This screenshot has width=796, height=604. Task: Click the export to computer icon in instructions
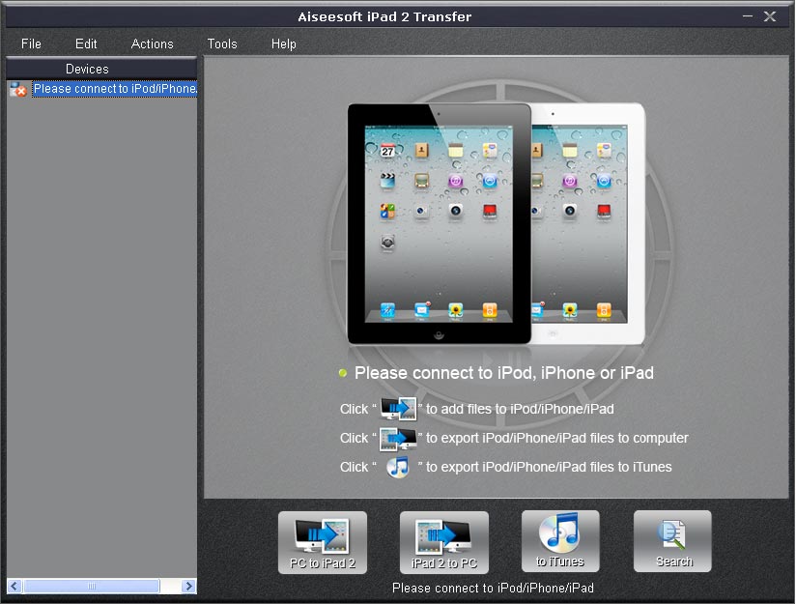[398, 438]
